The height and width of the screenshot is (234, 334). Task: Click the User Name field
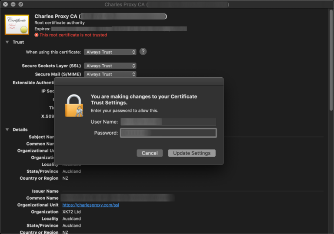pyautogui.click(x=168, y=122)
